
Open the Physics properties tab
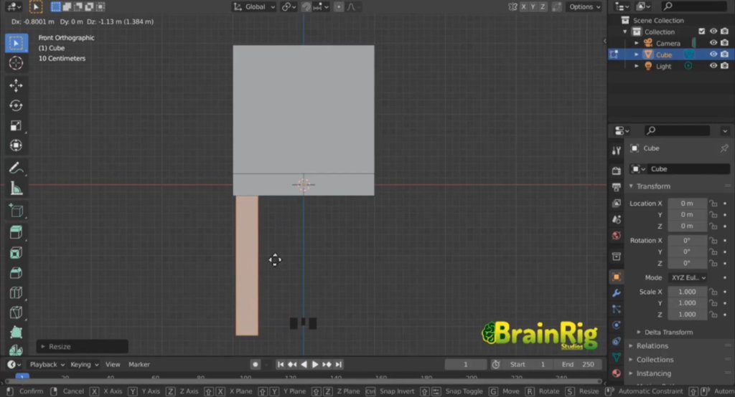point(617,325)
